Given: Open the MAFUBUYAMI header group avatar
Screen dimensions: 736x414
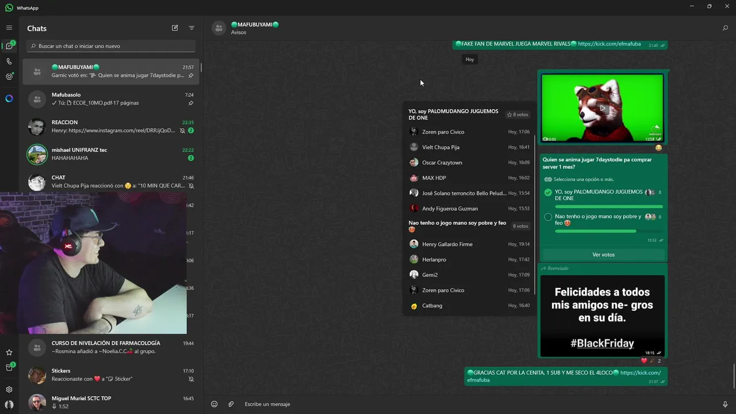Looking at the screenshot, I should pyautogui.click(x=218, y=28).
